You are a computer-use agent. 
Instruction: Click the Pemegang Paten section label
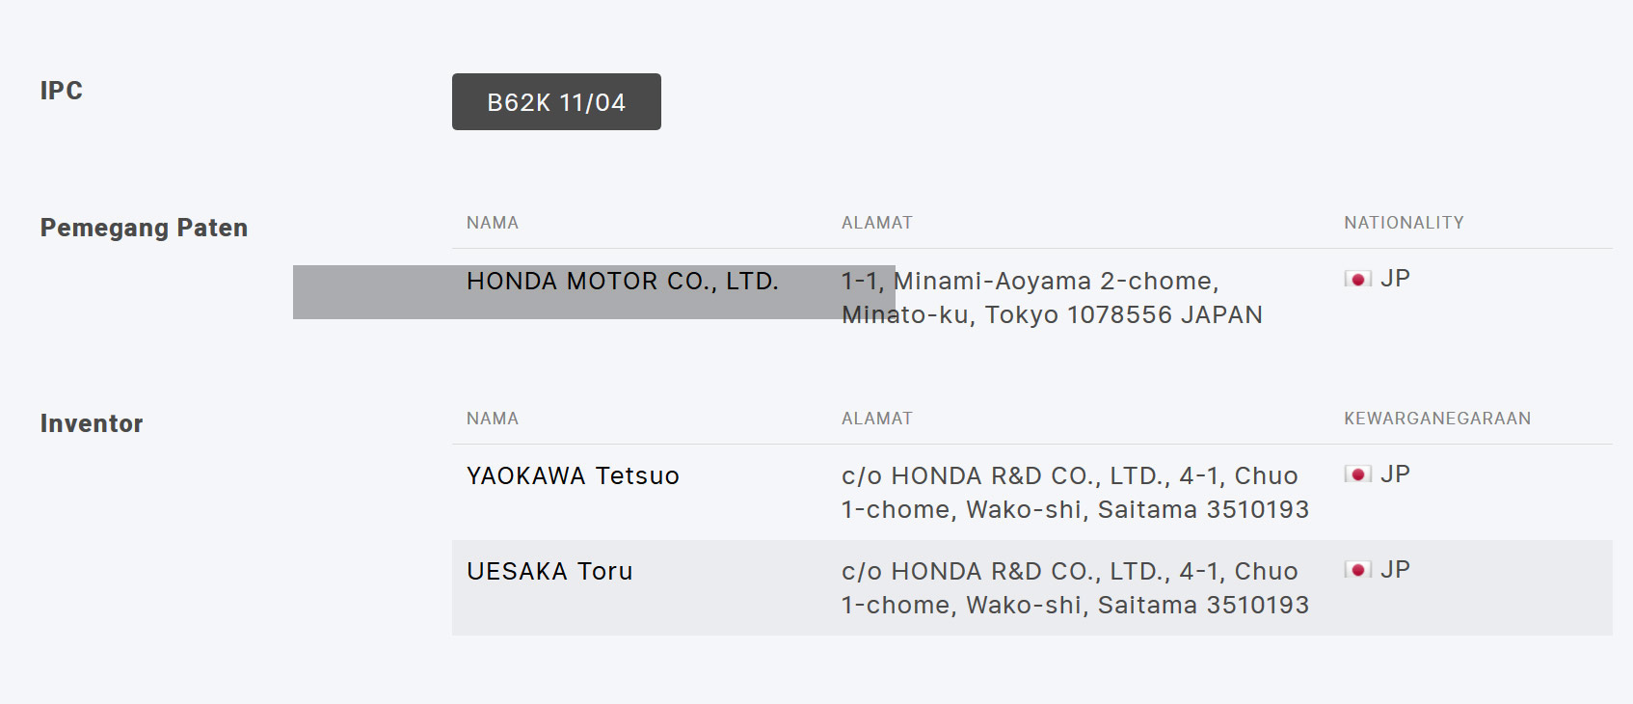point(145,229)
